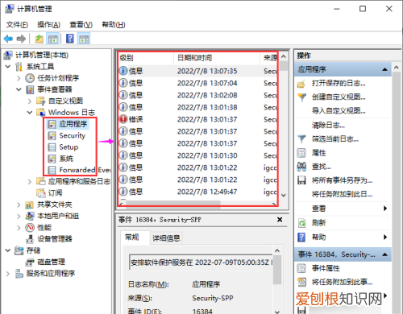The image size is (403, 314).
Task: Sort by the 日期和时间 column header
Action: tap(217, 58)
